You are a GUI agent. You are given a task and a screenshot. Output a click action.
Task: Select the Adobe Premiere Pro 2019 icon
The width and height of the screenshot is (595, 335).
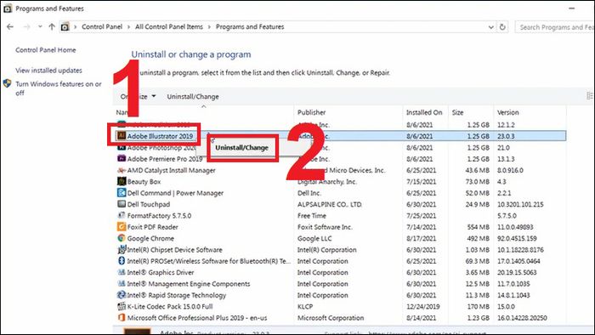click(x=122, y=158)
